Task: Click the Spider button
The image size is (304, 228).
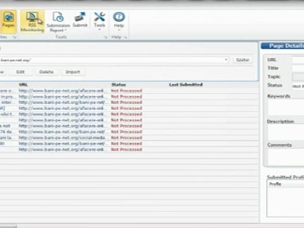Action: pyautogui.click(x=243, y=60)
